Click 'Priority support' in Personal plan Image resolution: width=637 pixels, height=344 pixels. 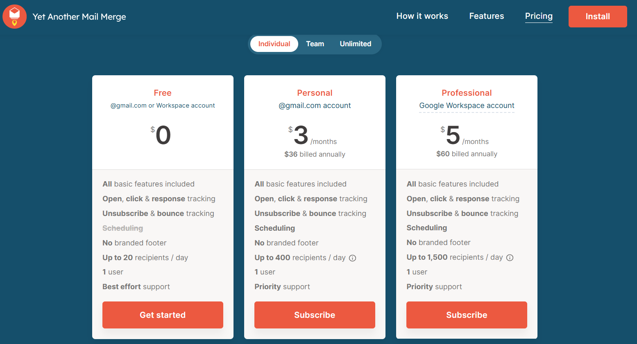pos(282,287)
